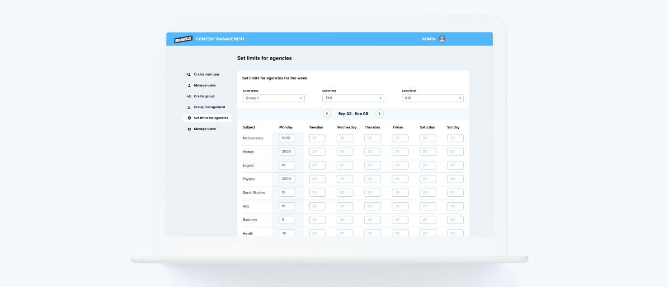668x287 pixels.
Task: Advance to next week with right arrow
Action: [x=379, y=114]
